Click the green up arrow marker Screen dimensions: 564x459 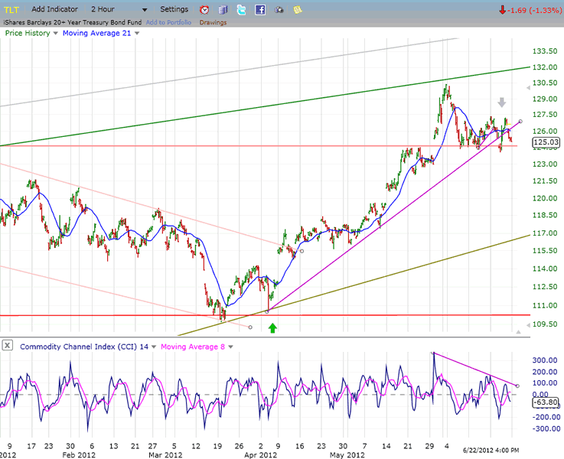[272, 328]
